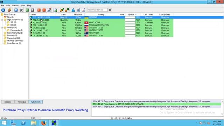Select the RUSSIAN FEDERATION proxy row
Image resolution: width=224 pixels, height=126 pixels.
pyautogui.click(x=101, y=25)
